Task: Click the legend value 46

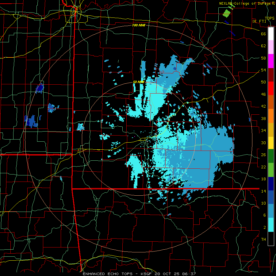Action: pyautogui.click(x=263, y=94)
